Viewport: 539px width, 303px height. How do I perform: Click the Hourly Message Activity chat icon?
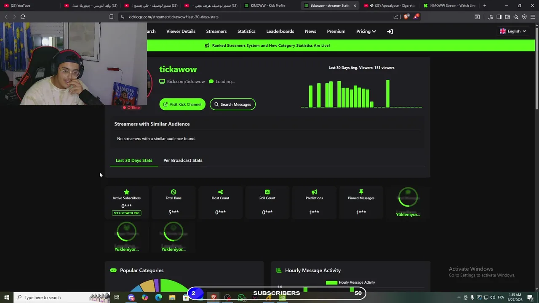(x=278, y=270)
